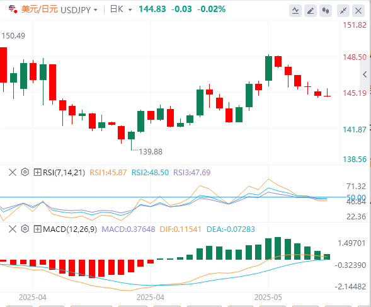371x307 pixels.
Task: Click the 美元/日元 pair name
Action: pos(40,9)
